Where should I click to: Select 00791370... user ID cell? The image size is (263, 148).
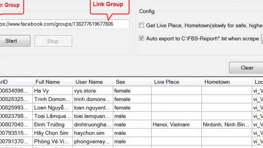coord(16,141)
